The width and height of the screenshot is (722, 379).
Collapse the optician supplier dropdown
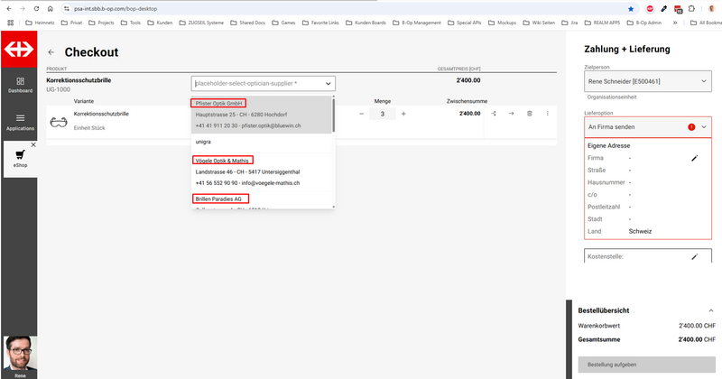point(328,83)
